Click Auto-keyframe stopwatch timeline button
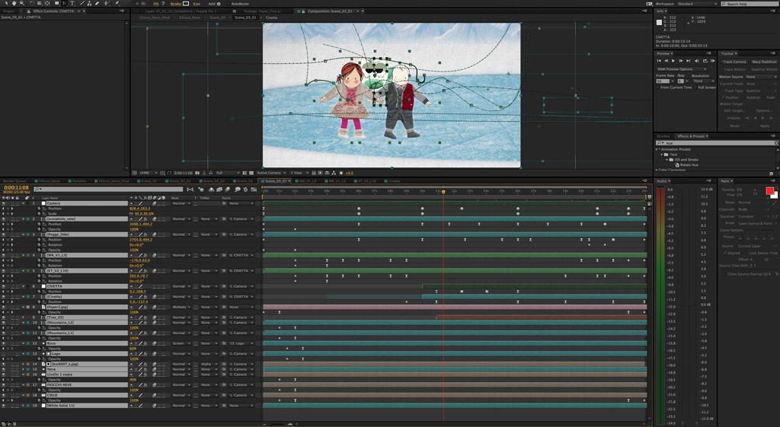This screenshot has height=427, width=780. point(245,190)
